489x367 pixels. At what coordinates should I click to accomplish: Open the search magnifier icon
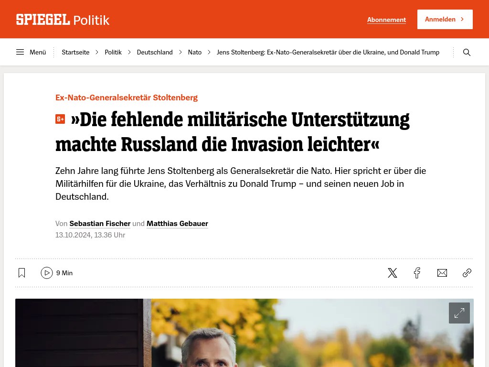(x=467, y=52)
